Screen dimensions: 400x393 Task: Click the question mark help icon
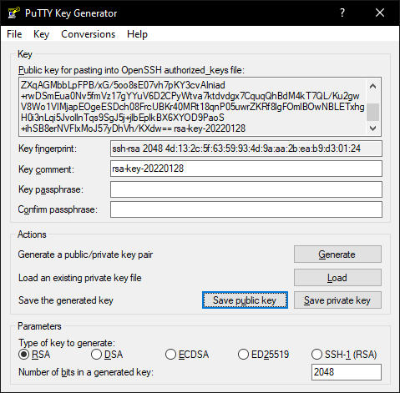(x=342, y=13)
